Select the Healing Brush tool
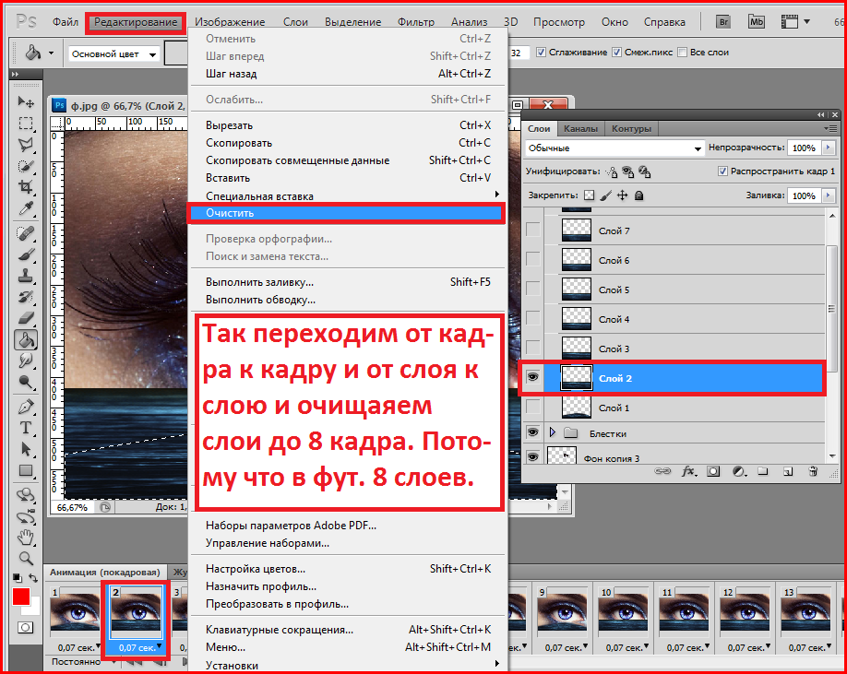This screenshot has width=847, height=674. click(26, 233)
